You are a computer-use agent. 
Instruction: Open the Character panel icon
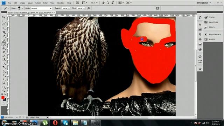(x=200, y=24)
